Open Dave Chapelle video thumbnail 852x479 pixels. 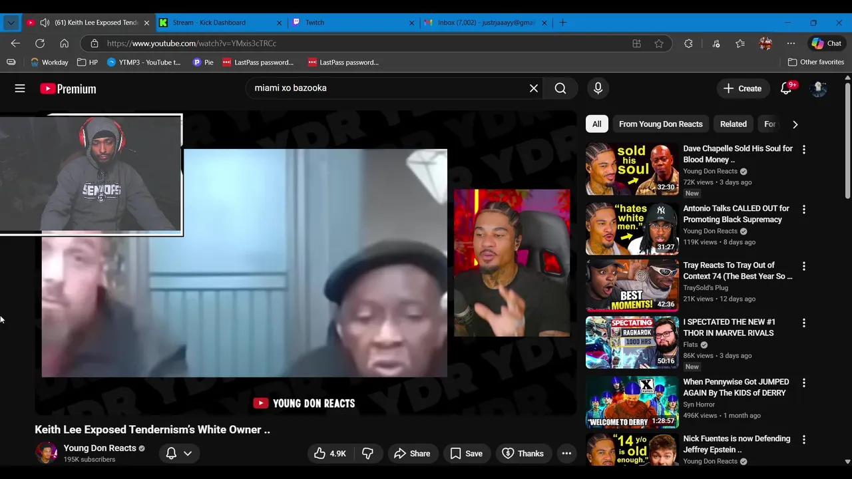click(x=632, y=169)
